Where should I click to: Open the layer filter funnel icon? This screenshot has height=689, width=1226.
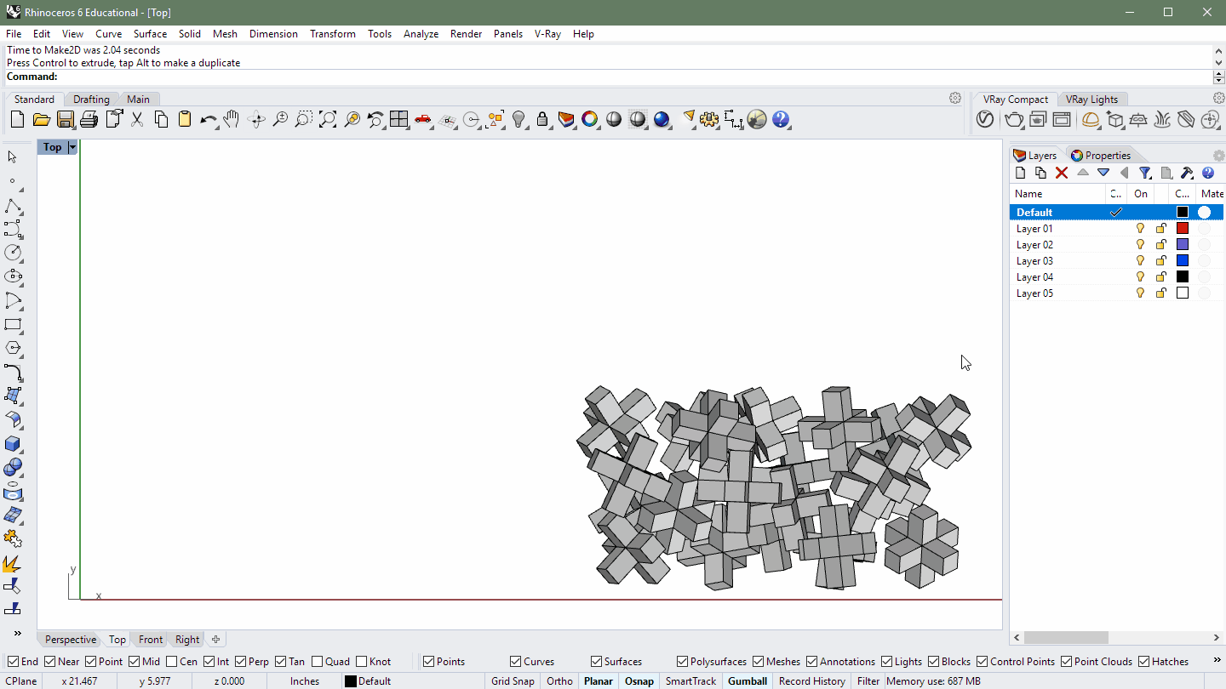click(x=1145, y=174)
